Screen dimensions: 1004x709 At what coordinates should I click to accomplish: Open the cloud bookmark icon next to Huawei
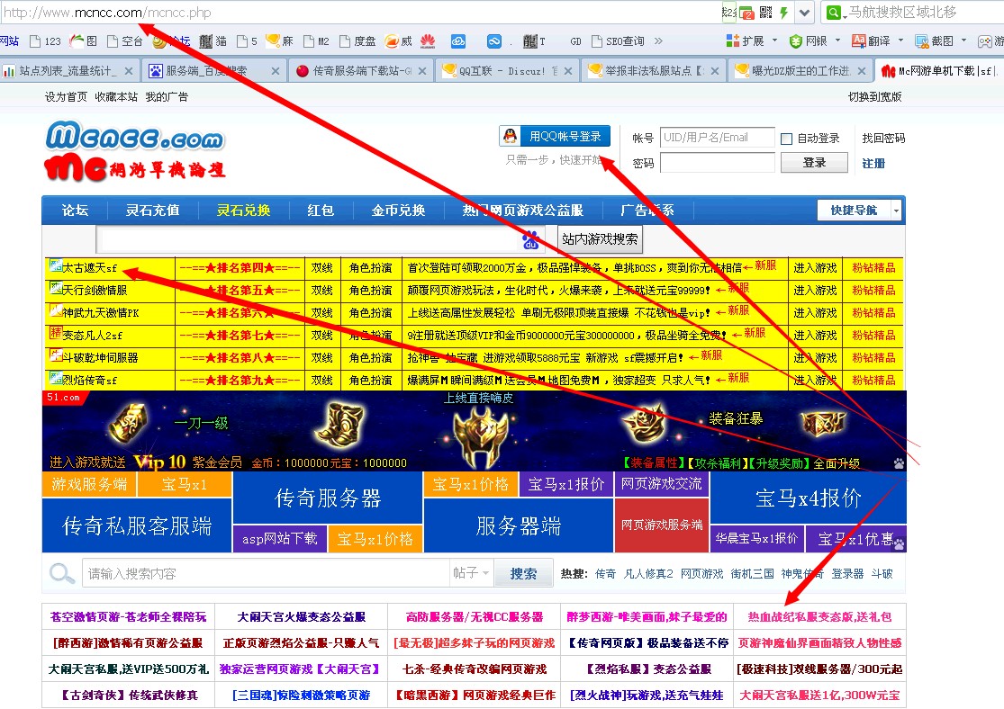(x=458, y=41)
